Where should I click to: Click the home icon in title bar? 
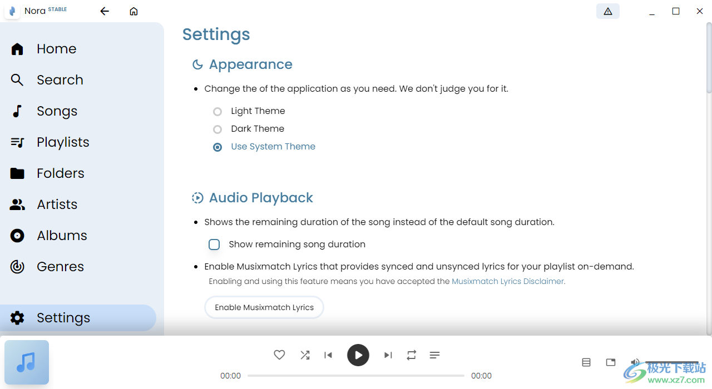pos(133,11)
